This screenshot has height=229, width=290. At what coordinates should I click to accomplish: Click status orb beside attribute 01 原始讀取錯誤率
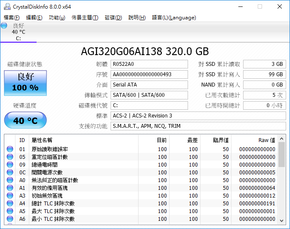(x=10, y=149)
